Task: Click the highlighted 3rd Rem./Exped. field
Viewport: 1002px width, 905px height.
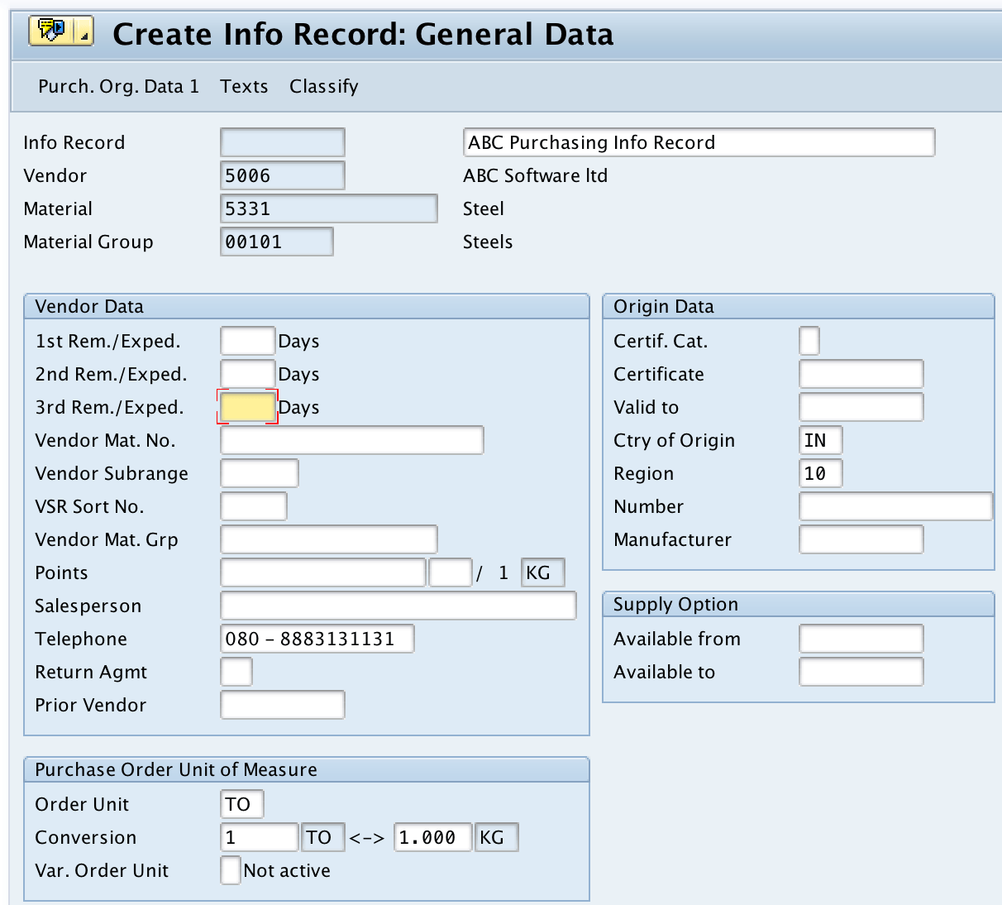Action: (x=247, y=407)
